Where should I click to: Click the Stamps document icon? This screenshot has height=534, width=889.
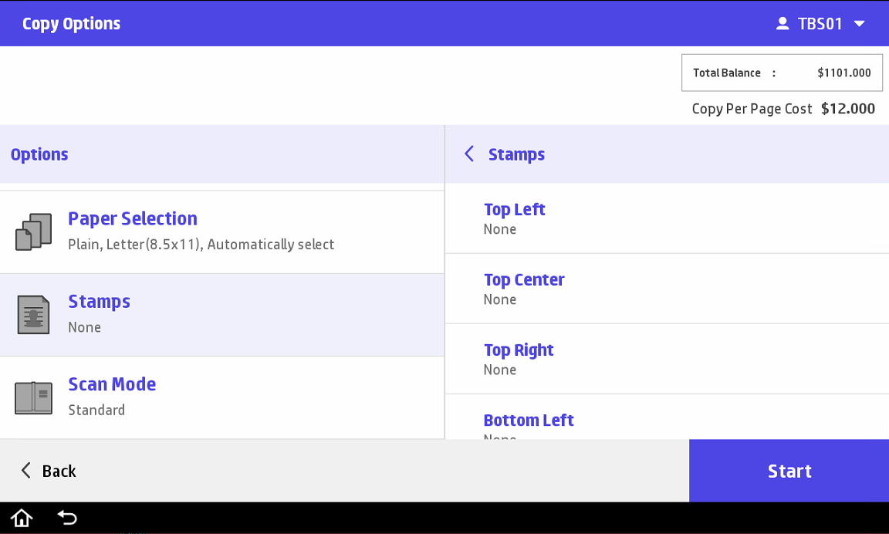pyautogui.click(x=33, y=315)
